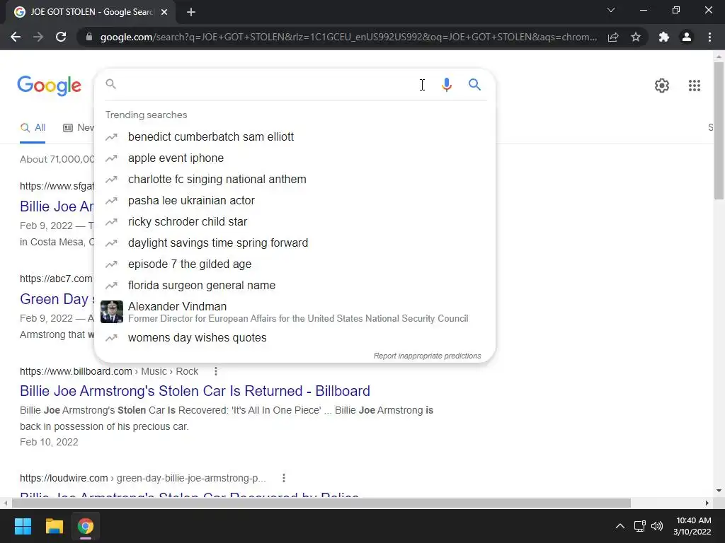Select suggestion ricky schroder child star

(295, 221)
